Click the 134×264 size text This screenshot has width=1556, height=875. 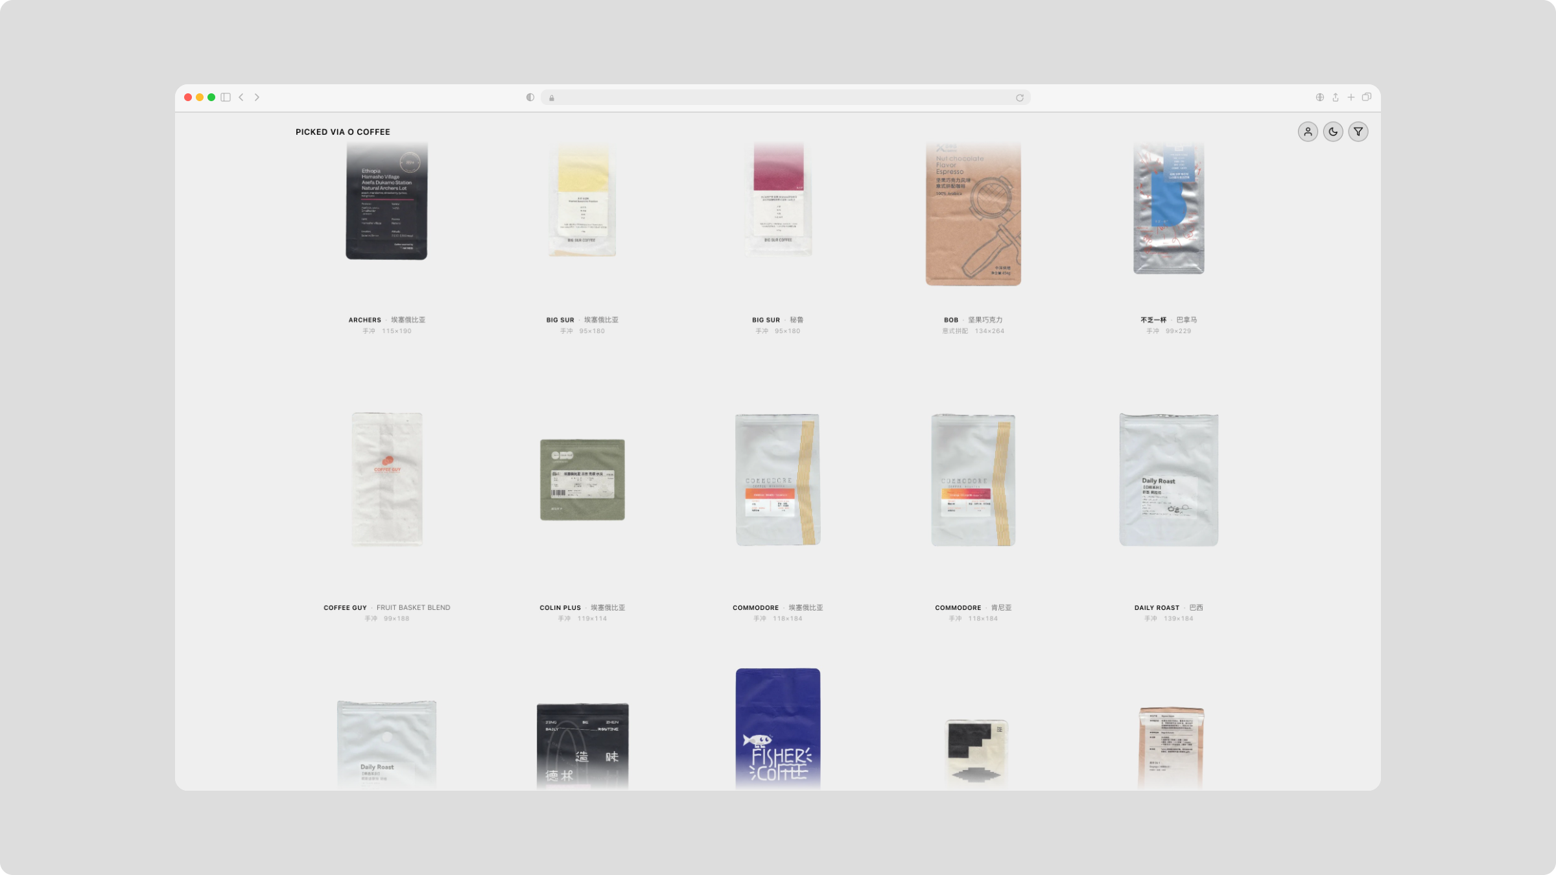click(x=989, y=331)
